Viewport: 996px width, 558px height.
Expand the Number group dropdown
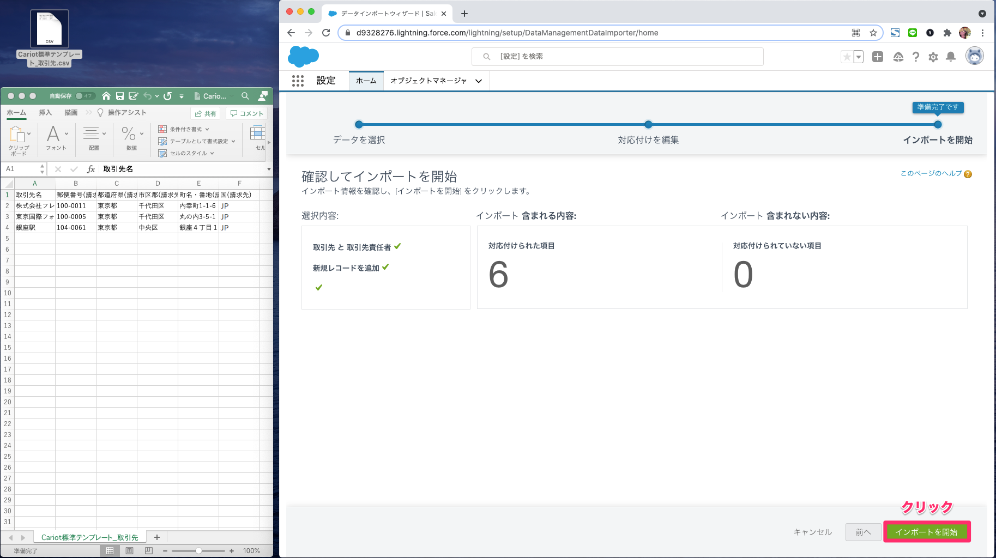point(142,134)
